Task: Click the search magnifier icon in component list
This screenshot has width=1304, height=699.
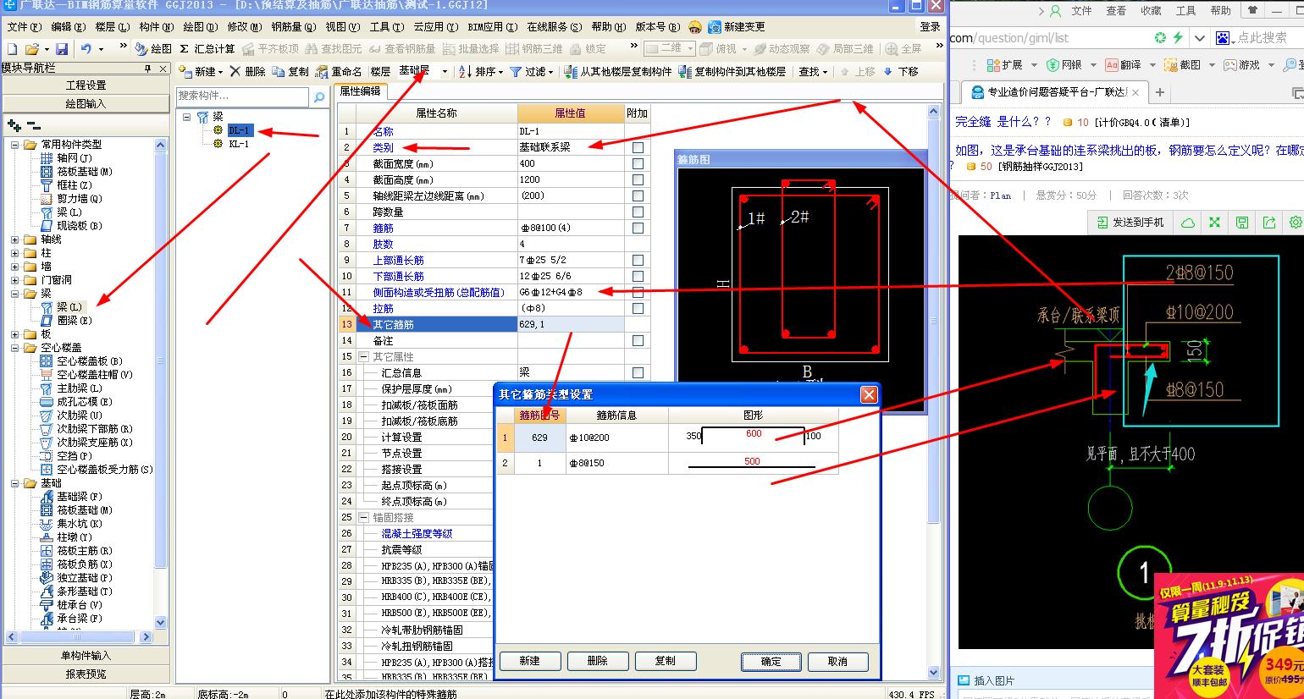Action: coord(319,97)
